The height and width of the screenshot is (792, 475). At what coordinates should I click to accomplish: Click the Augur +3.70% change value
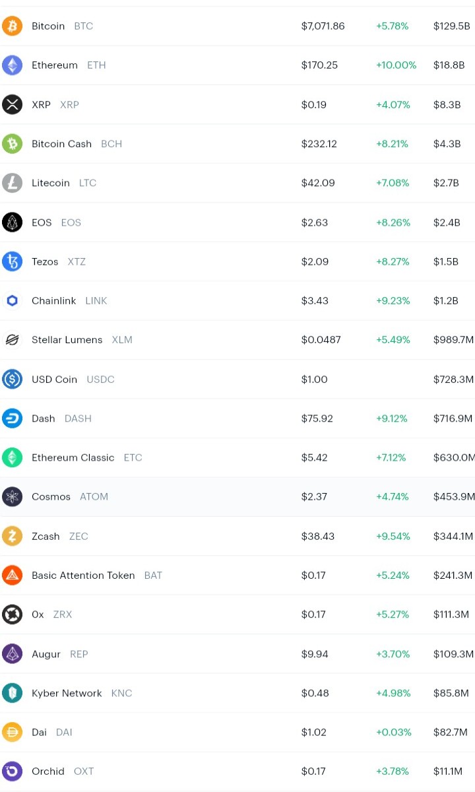tap(393, 654)
